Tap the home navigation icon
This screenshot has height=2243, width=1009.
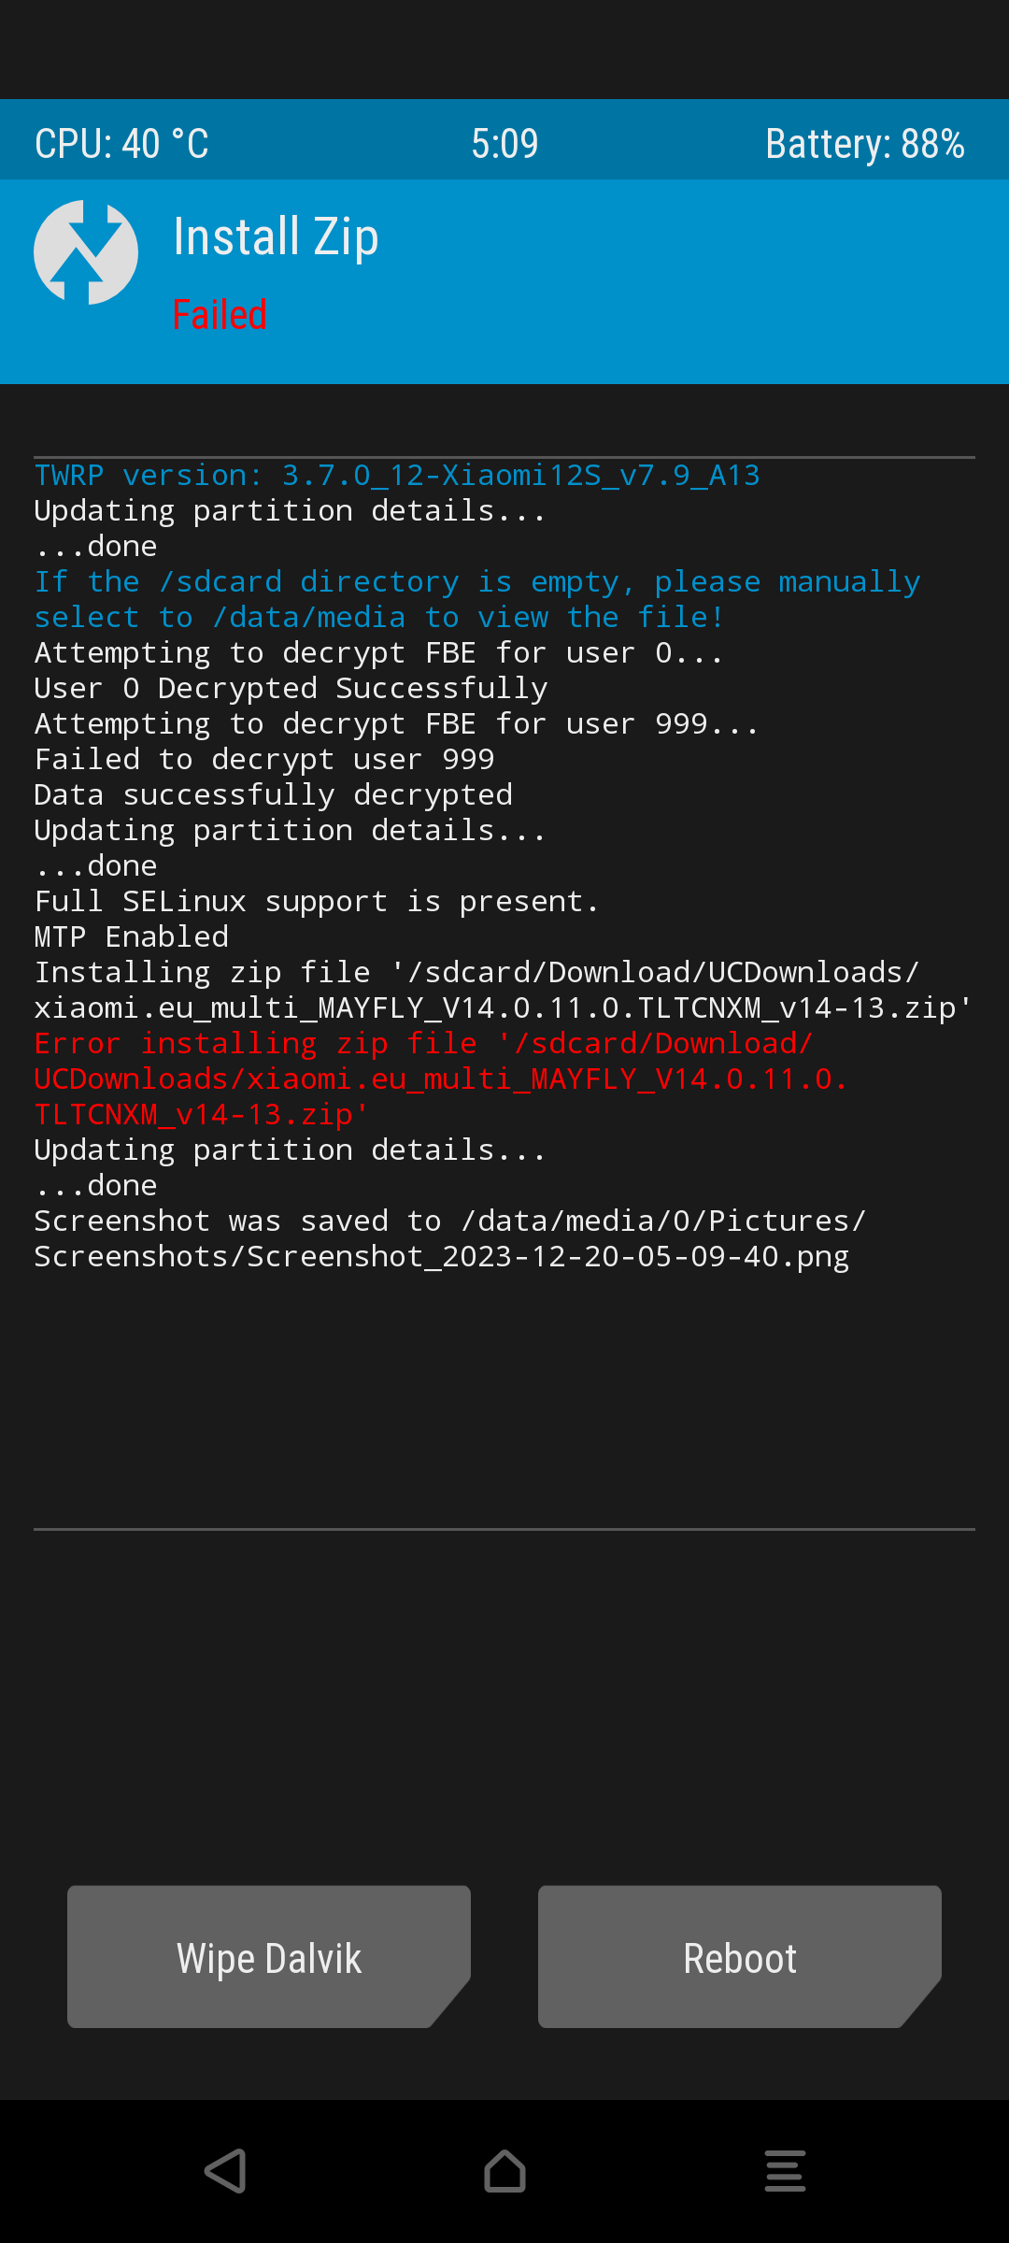504,2171
